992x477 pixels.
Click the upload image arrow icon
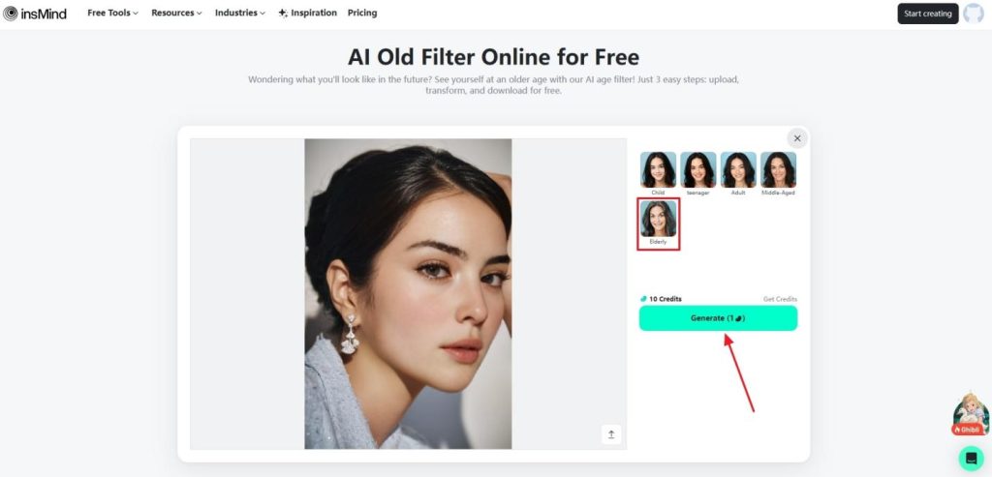coord(611,434)
